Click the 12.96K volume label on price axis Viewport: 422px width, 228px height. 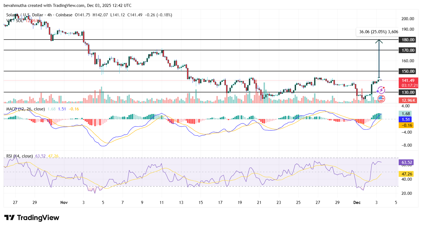(x=408, y=100)
